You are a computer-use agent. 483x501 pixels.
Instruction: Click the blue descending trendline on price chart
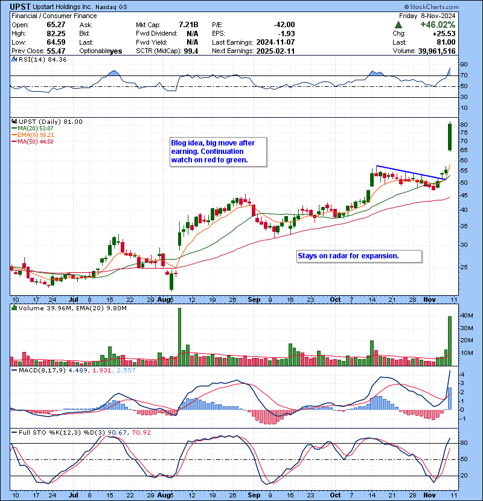point(411,172)
